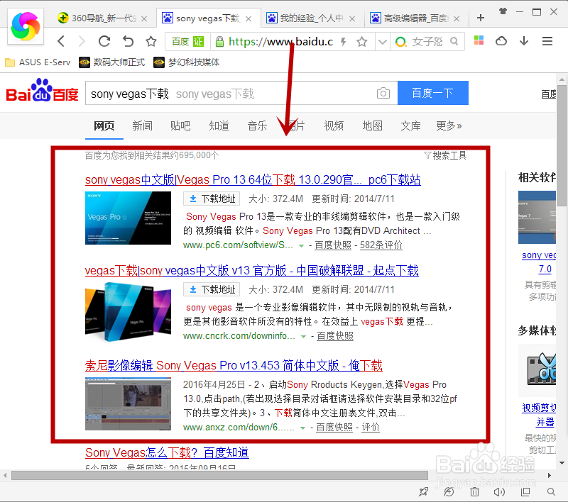Viewport: 568px width, 502px height.
Task: Click 下载地址 button in the cncrk result
Action: coord(212,289)
